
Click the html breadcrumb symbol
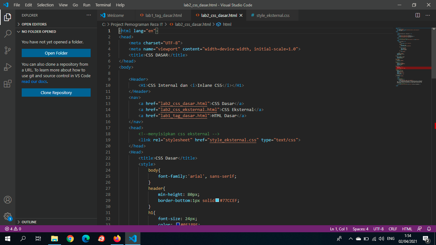pos(224,24)
